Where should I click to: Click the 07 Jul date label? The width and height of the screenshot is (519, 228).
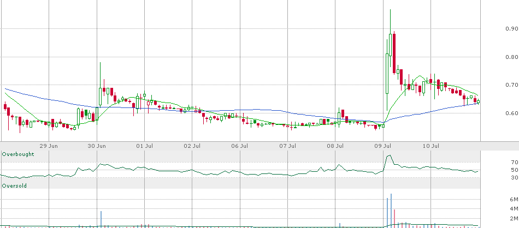287,146
